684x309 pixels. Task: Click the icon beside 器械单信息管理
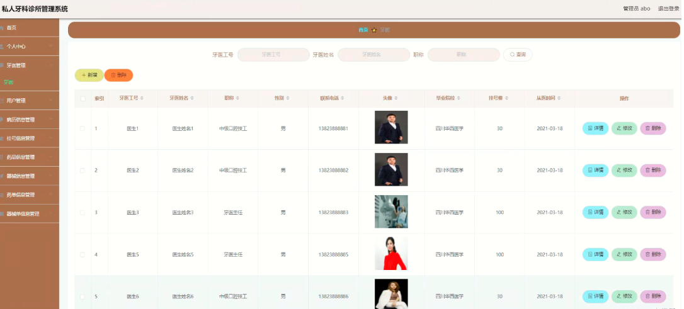point(2,214)
